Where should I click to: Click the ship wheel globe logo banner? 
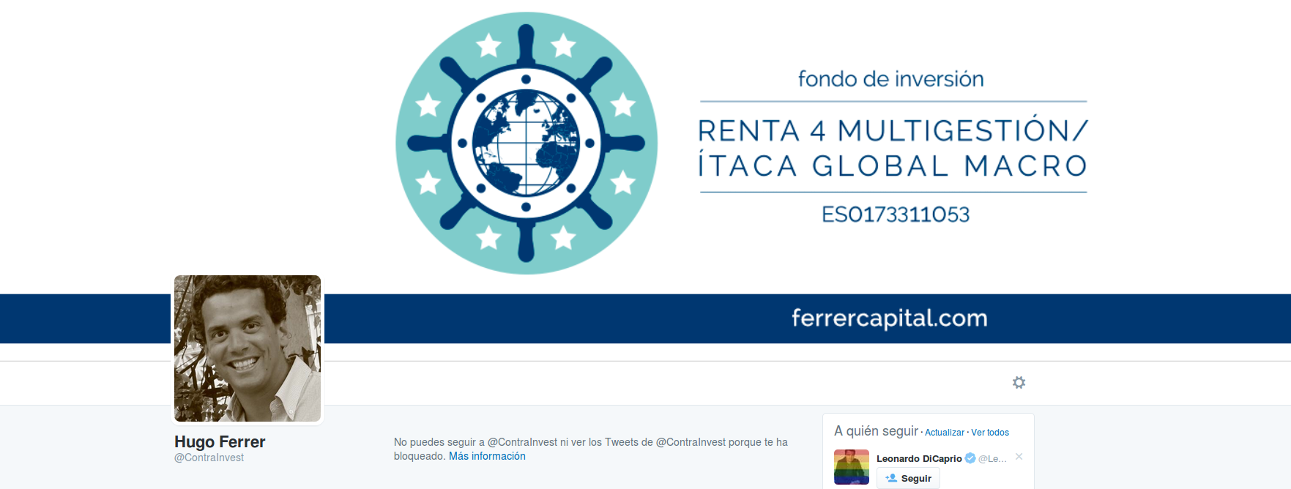tap(526, 143)
